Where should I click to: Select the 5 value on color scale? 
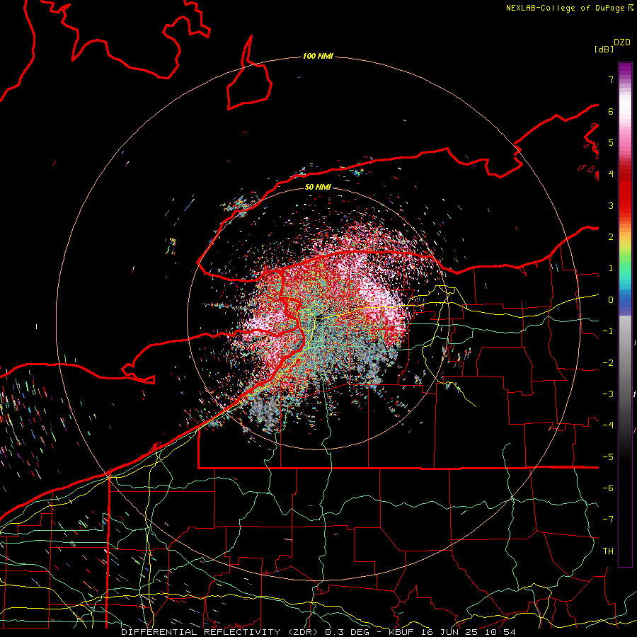[x=611, y=142]
